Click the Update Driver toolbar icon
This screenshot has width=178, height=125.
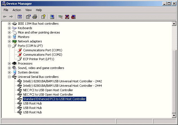tap(60, 17)
